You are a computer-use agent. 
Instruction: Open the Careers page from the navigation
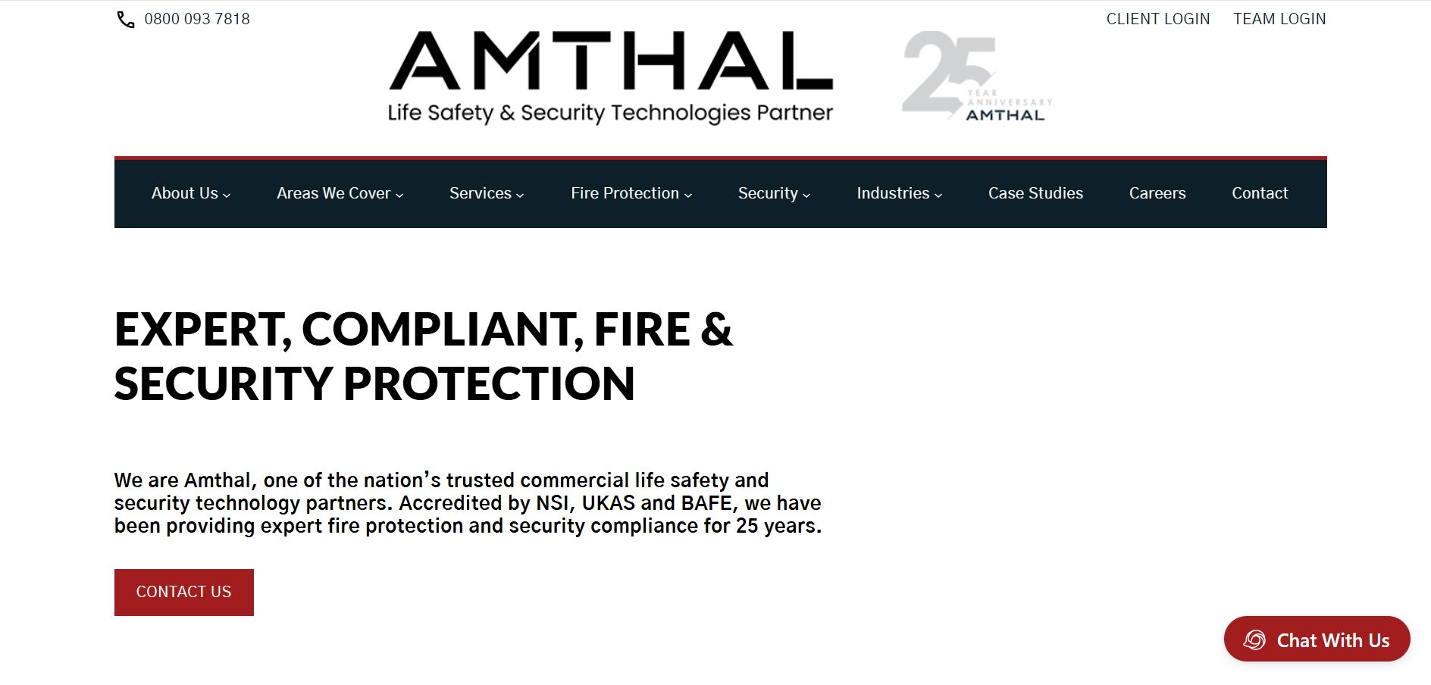[x=1157, y=193]
